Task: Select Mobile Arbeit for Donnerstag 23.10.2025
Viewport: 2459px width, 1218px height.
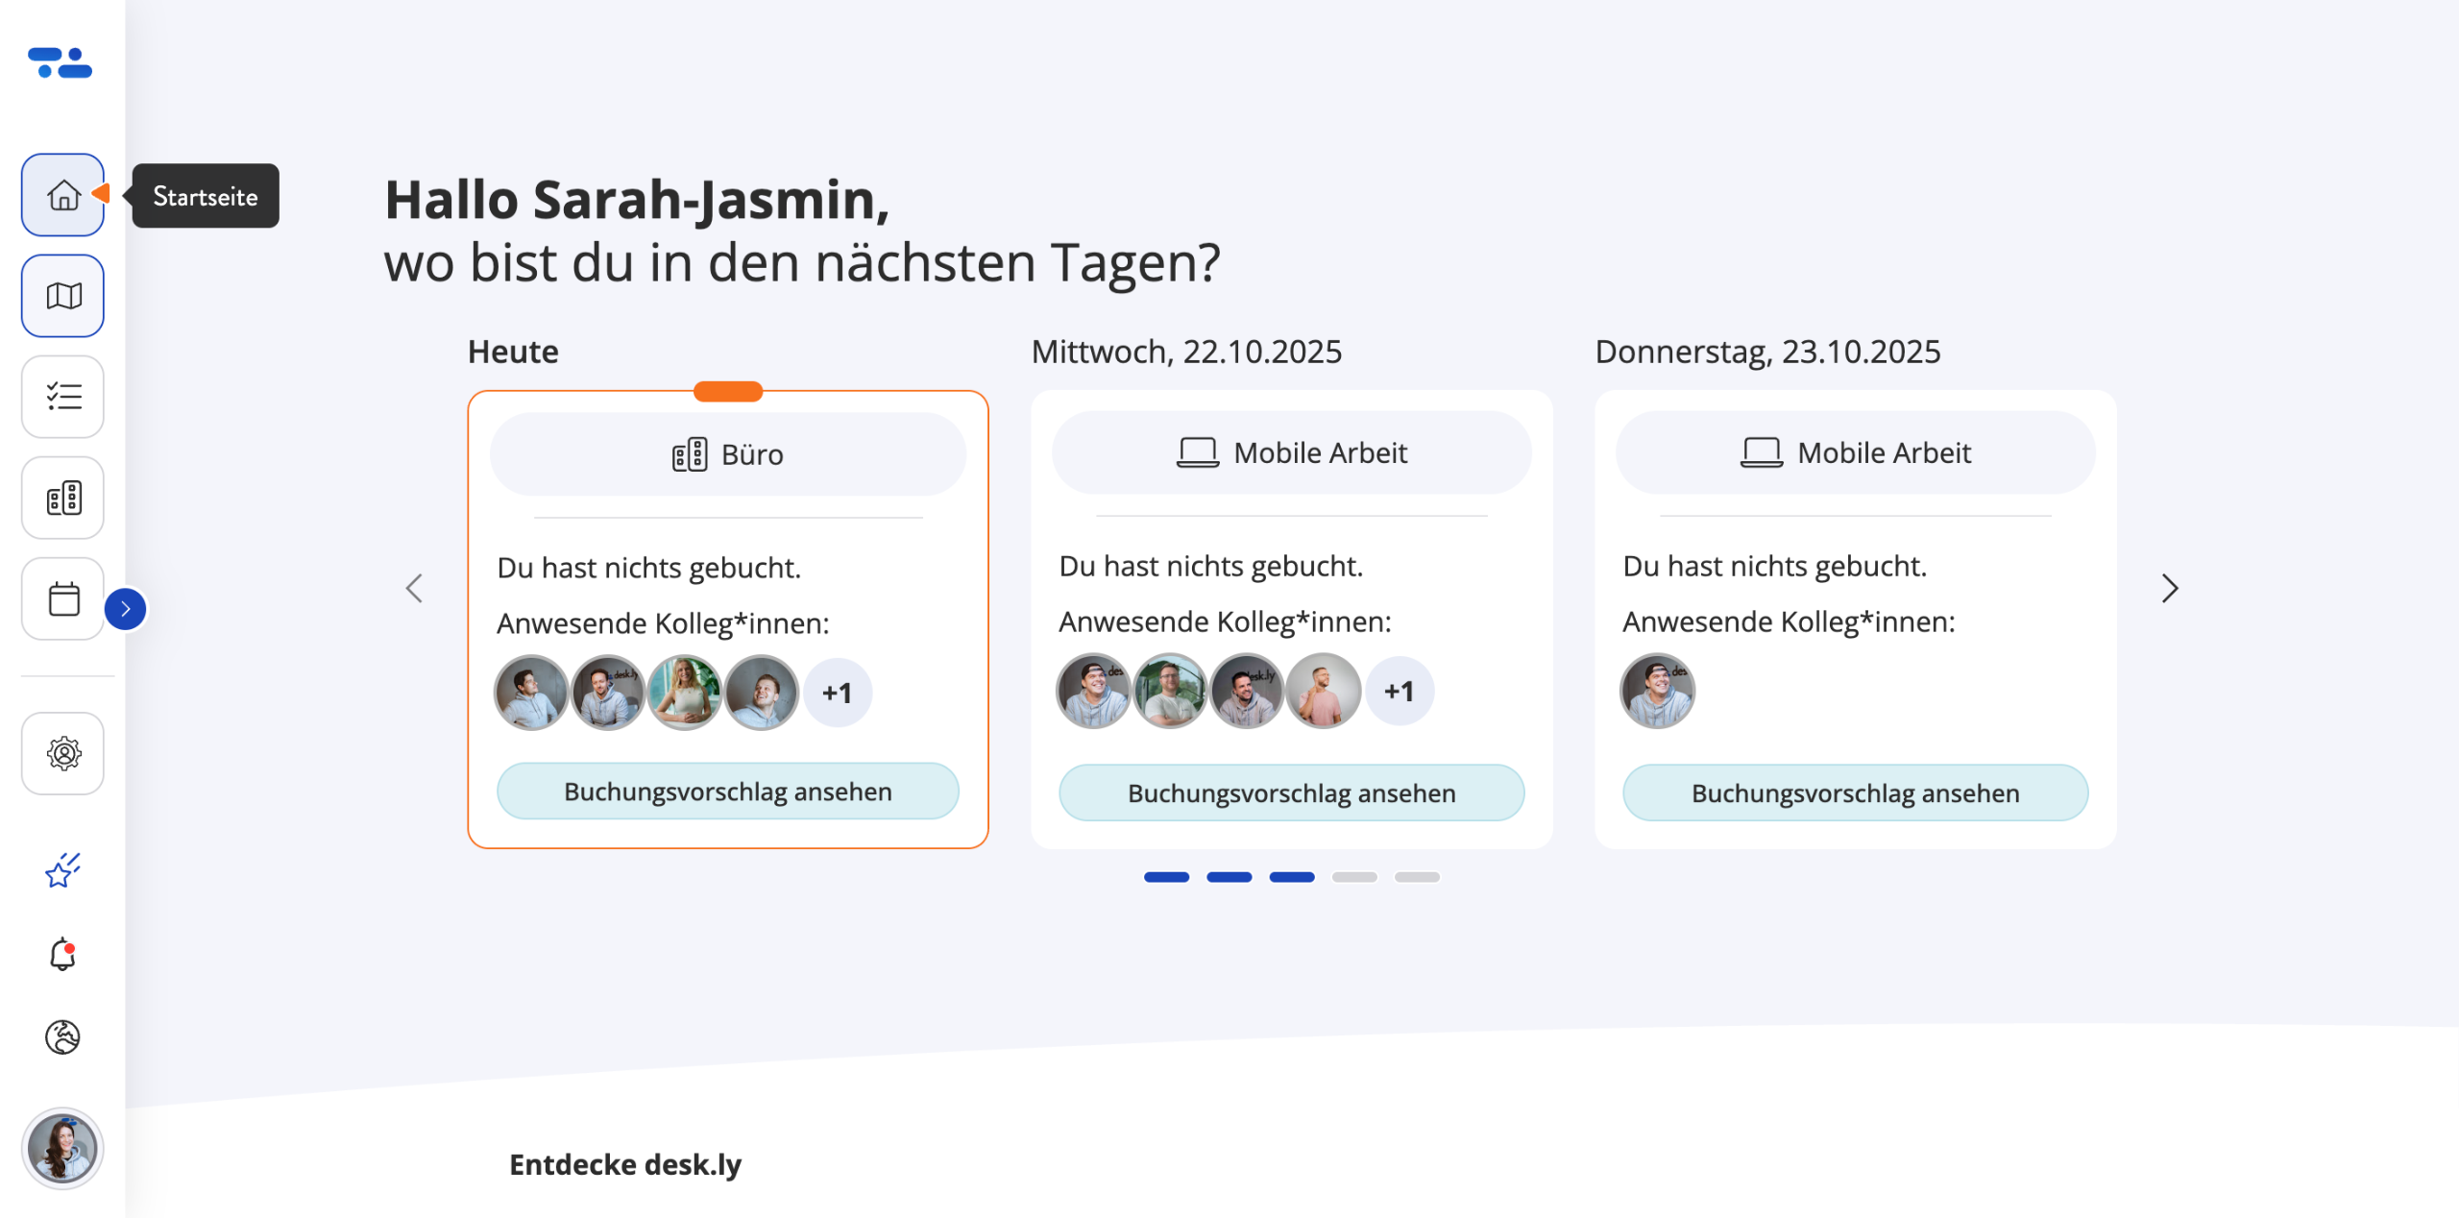Action: pos(1856,452)
